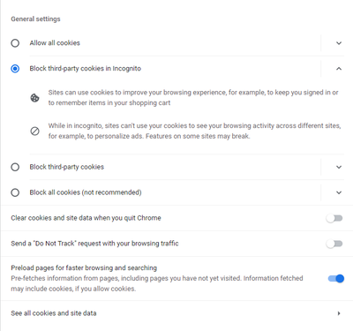This screenshot has height=331, width=353.
Task: Click the Block all cookies (not recommended) label
Action: [86, 192]
